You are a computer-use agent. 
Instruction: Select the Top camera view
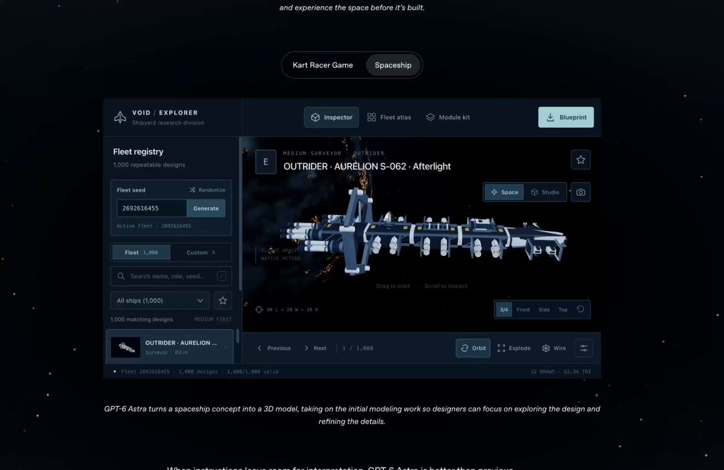point(563,310)
